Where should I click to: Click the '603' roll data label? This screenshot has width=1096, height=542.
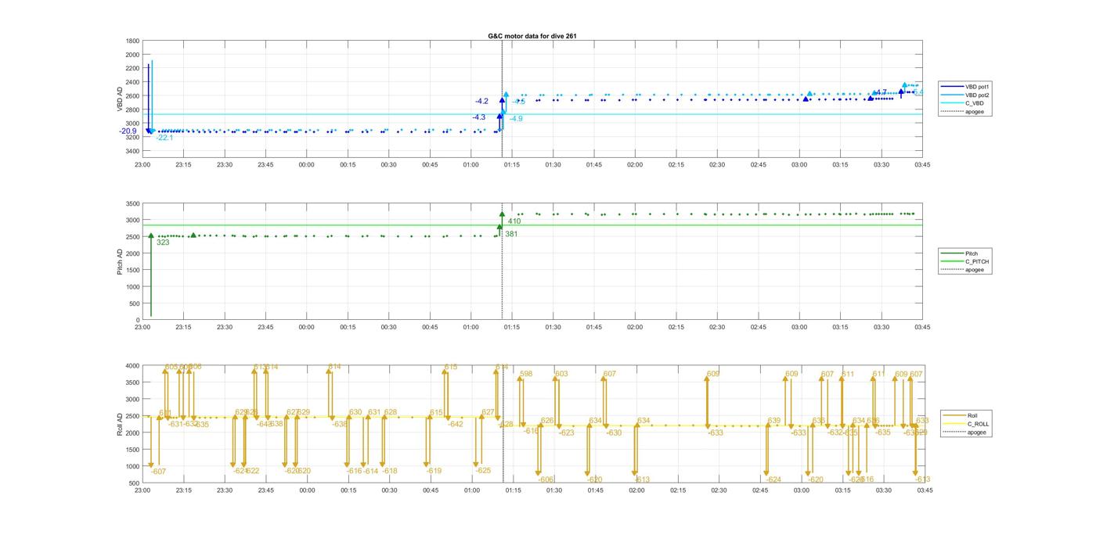pyautogui.click(x=561, y=374)
